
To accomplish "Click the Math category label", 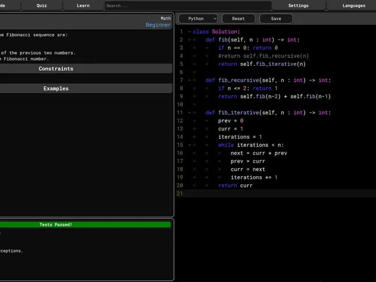I will point(166,18).
